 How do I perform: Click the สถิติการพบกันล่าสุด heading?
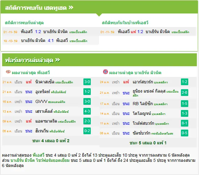[x=24, y=23]
